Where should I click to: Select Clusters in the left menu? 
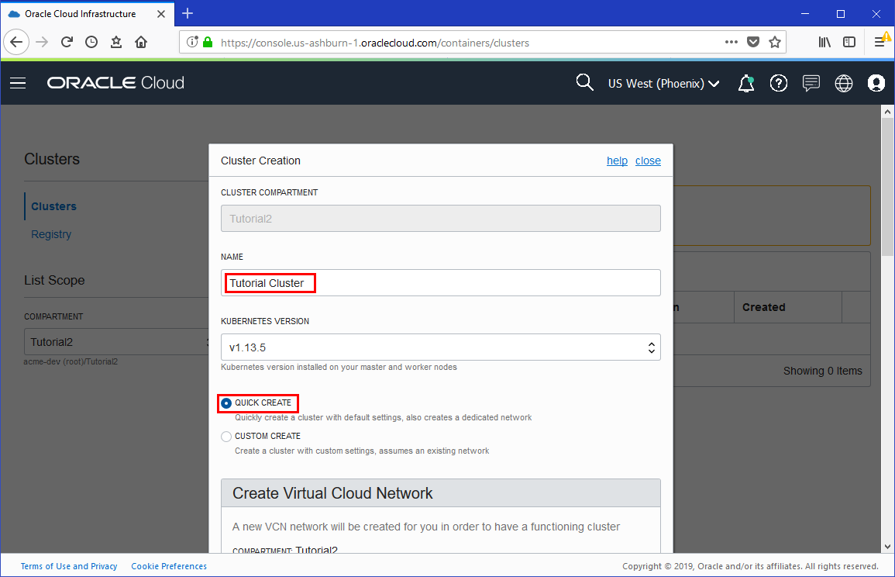53,206
